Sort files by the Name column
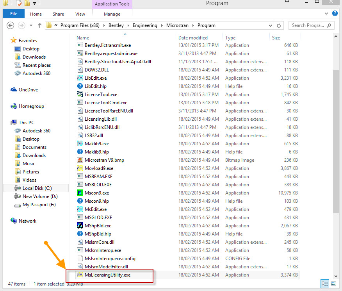This screenshot has width=342, height=291. (x=83, y=38)
